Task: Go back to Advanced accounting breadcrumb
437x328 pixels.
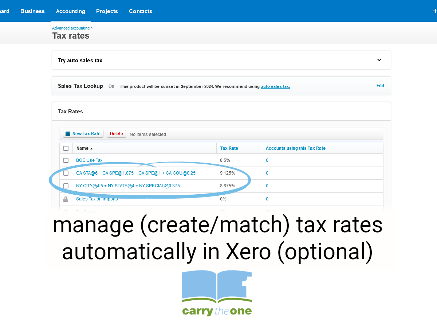Action: 71,28
